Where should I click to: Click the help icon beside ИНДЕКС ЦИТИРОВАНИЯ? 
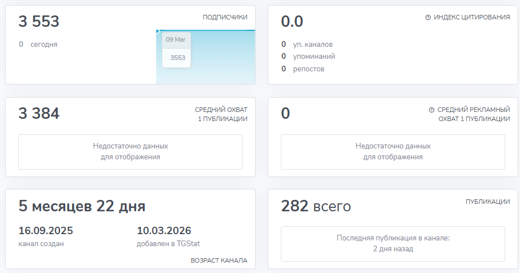point(428,17)
